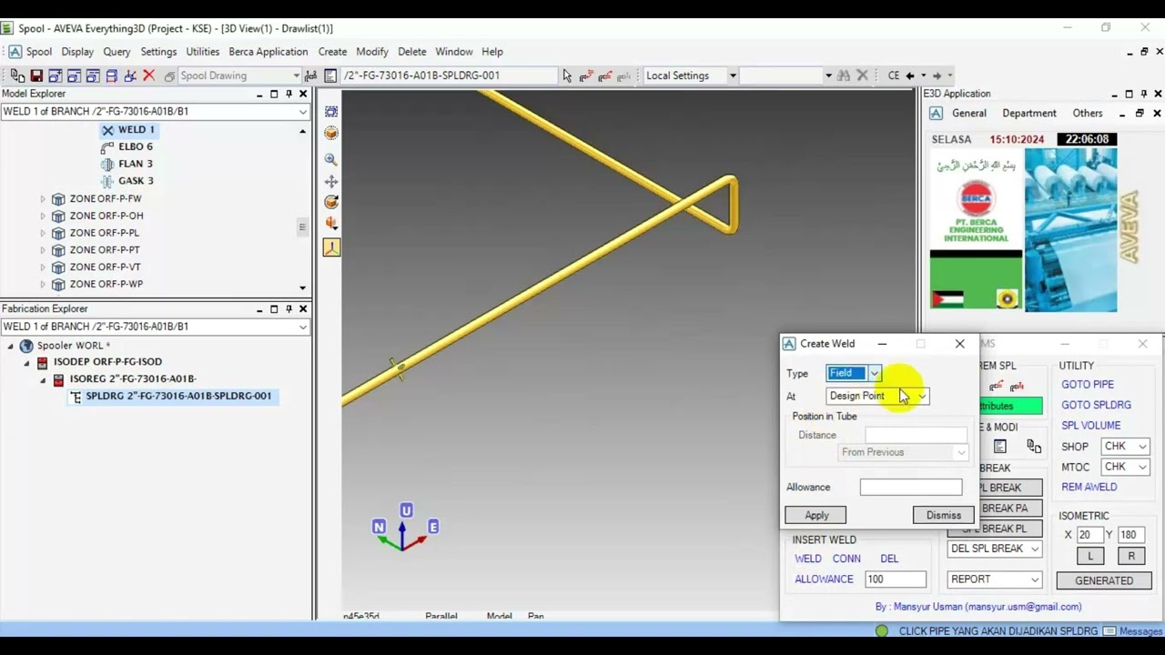Click the CONN link under Insert Weld
Image resolution: width=1165 pixels, height=655 pixels.
[x=846, y=559]
